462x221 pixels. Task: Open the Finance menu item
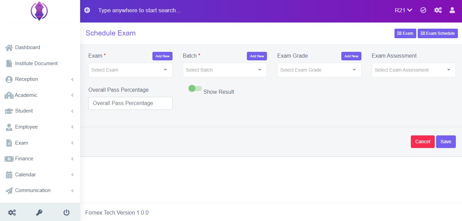click(x=40, y=159)
